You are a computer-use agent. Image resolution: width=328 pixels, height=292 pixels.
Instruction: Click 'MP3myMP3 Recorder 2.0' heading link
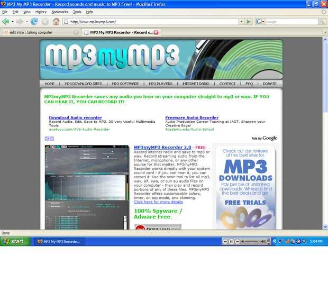coord(162,147)
